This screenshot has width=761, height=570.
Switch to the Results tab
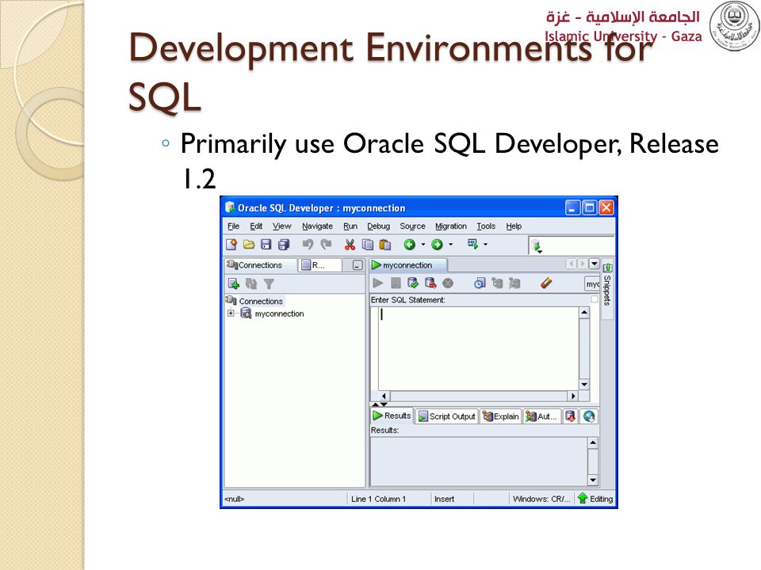tap(392, 416)
